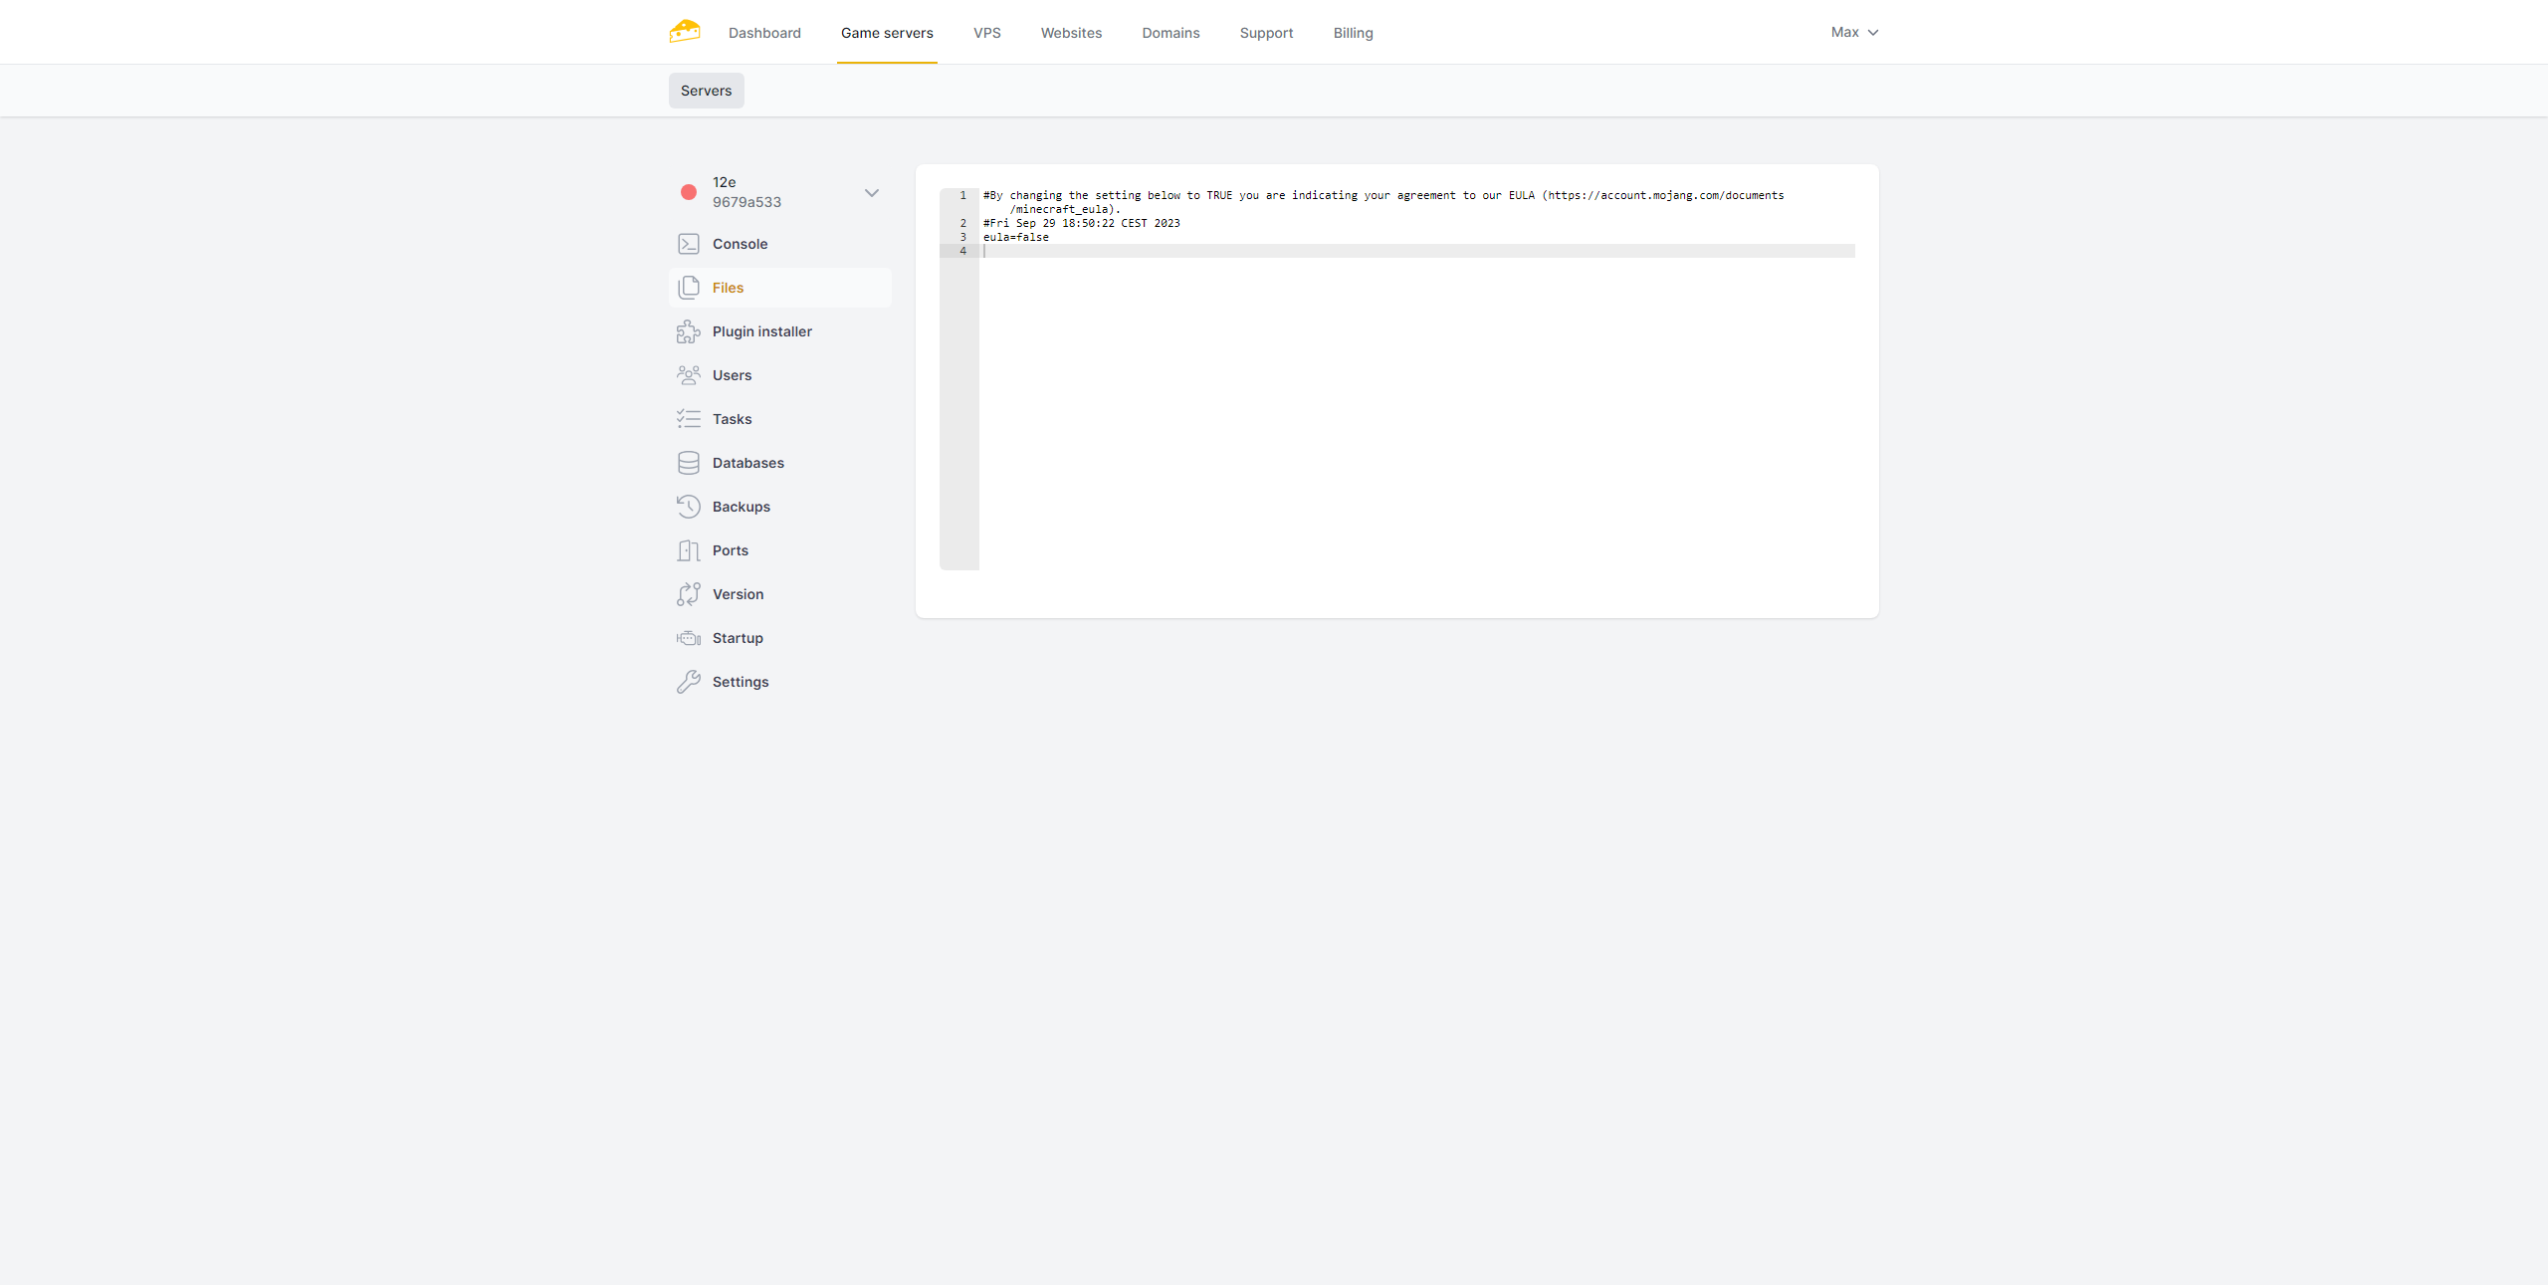Expand the 12e server selector chevron
The image size is (2548, 1285).
[872, 193]
